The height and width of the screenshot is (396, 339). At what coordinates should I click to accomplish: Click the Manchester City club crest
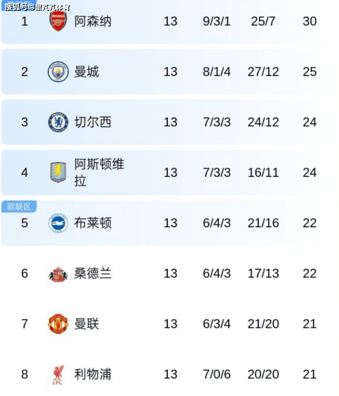click(x=58, y=72)
